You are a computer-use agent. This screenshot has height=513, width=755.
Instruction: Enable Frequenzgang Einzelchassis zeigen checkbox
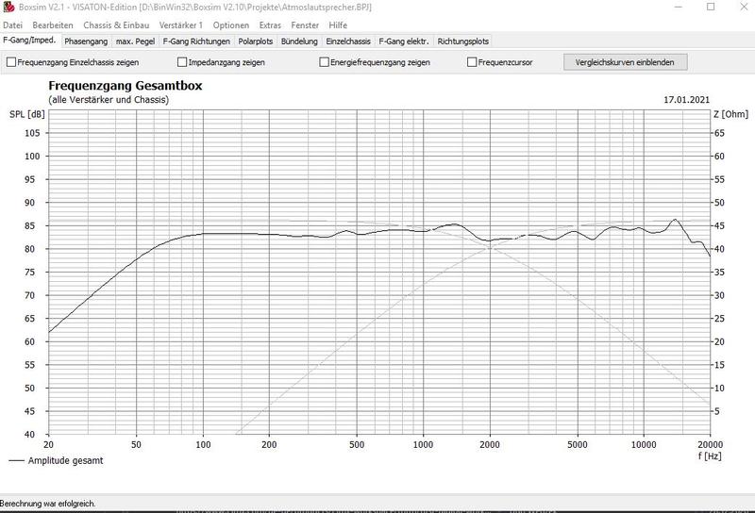11,62
